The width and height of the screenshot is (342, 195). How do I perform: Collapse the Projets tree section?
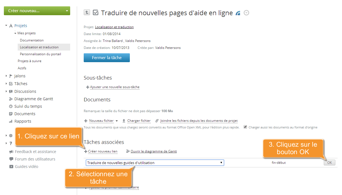tap(6, 26)
